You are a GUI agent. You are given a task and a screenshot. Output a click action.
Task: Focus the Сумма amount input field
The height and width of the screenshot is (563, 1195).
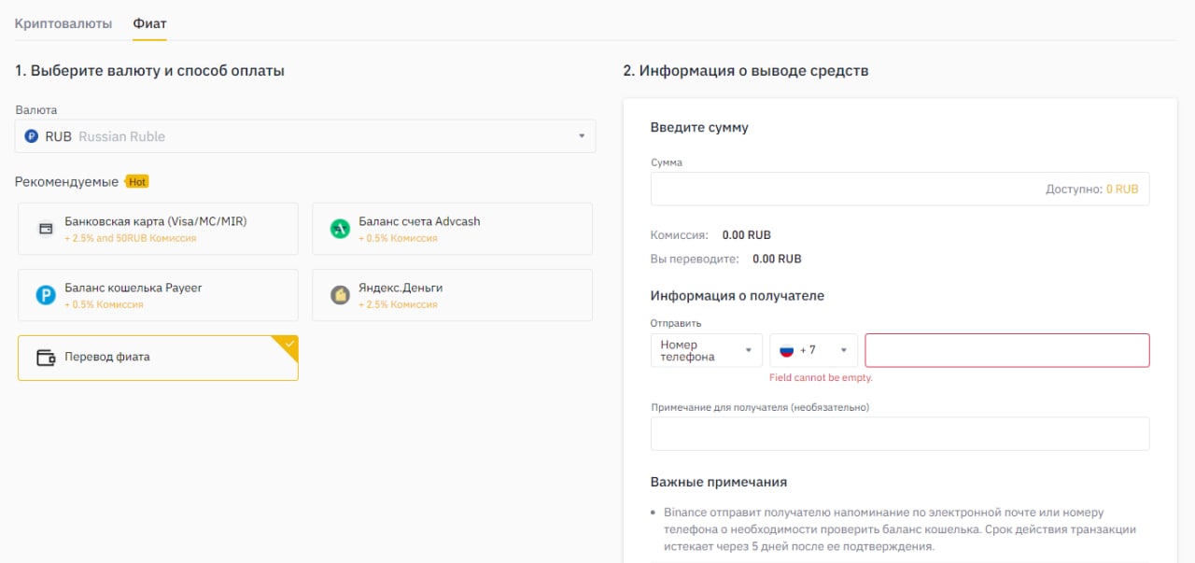[845, 189]
